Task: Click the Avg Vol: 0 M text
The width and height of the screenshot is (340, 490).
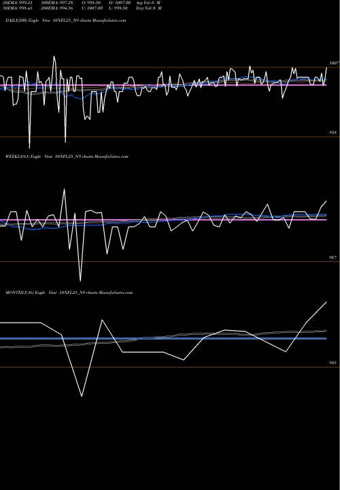Action: tap(148, 3)
